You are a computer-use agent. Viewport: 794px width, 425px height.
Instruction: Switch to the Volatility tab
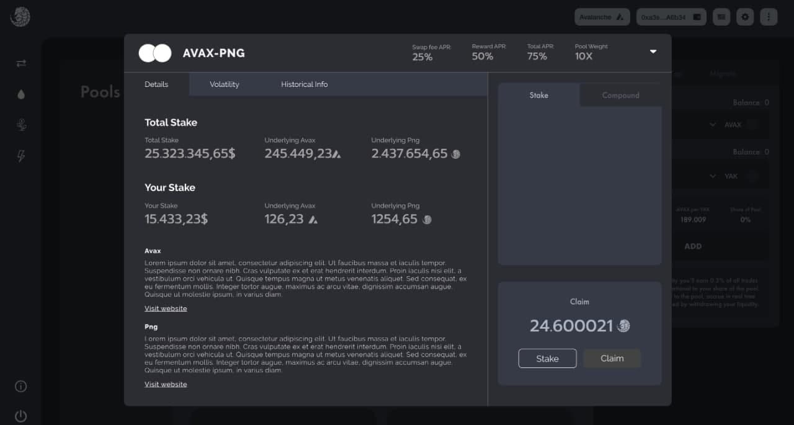(224, 84)
